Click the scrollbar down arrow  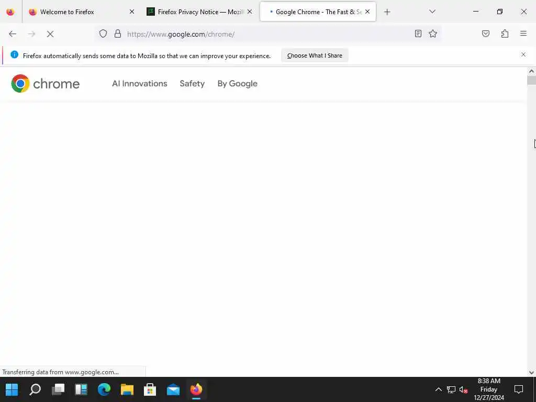point(531,373)
